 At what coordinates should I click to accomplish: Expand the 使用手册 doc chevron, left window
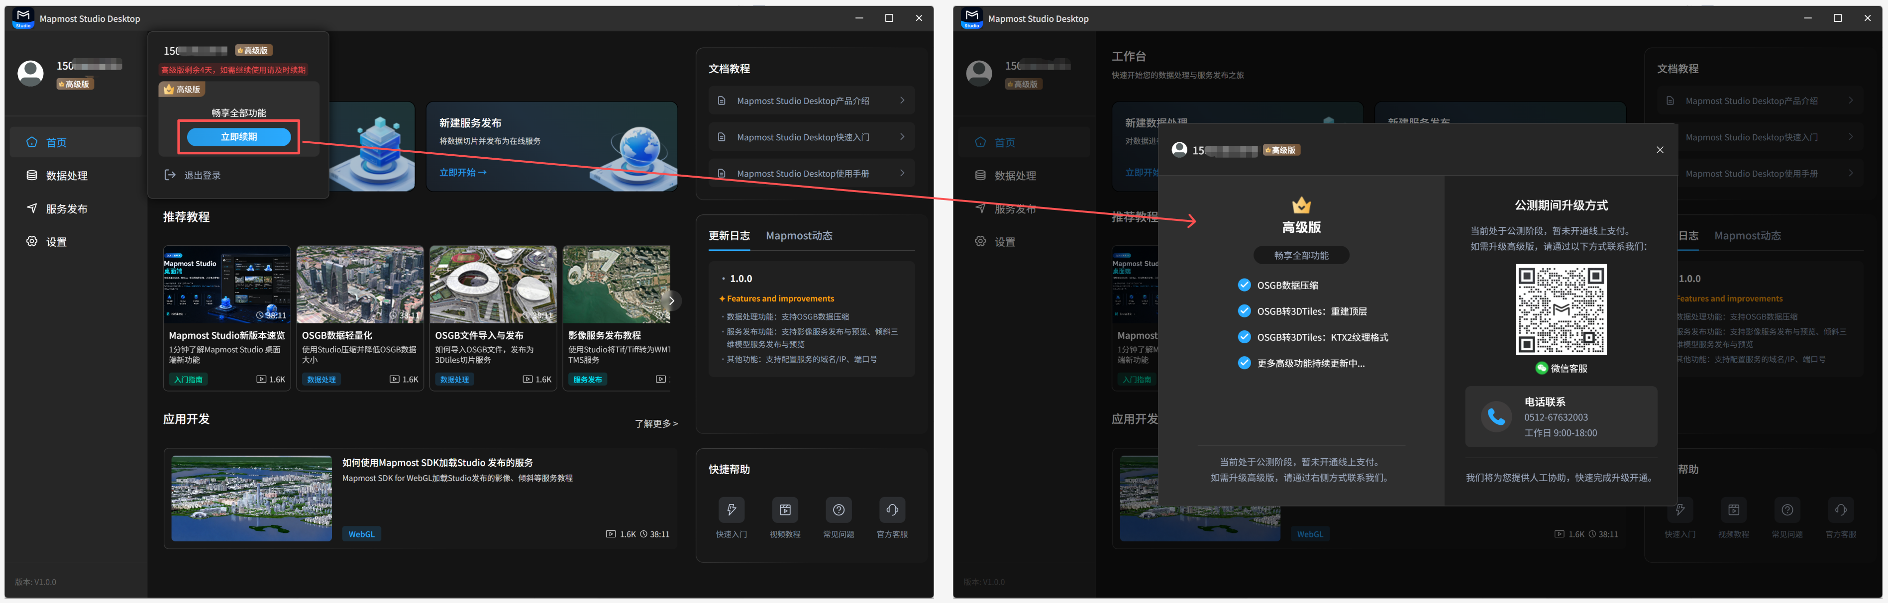(x=902, y=174)
